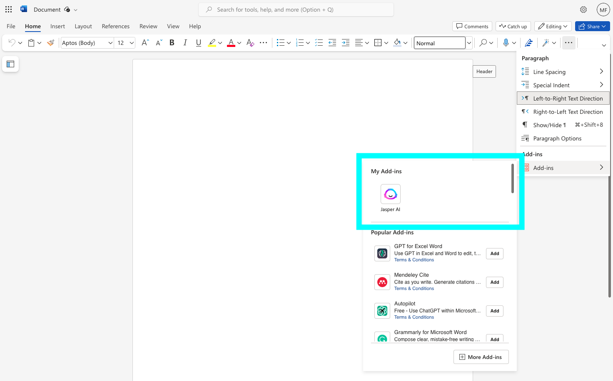Open the Jasper AI add-in

390,198
